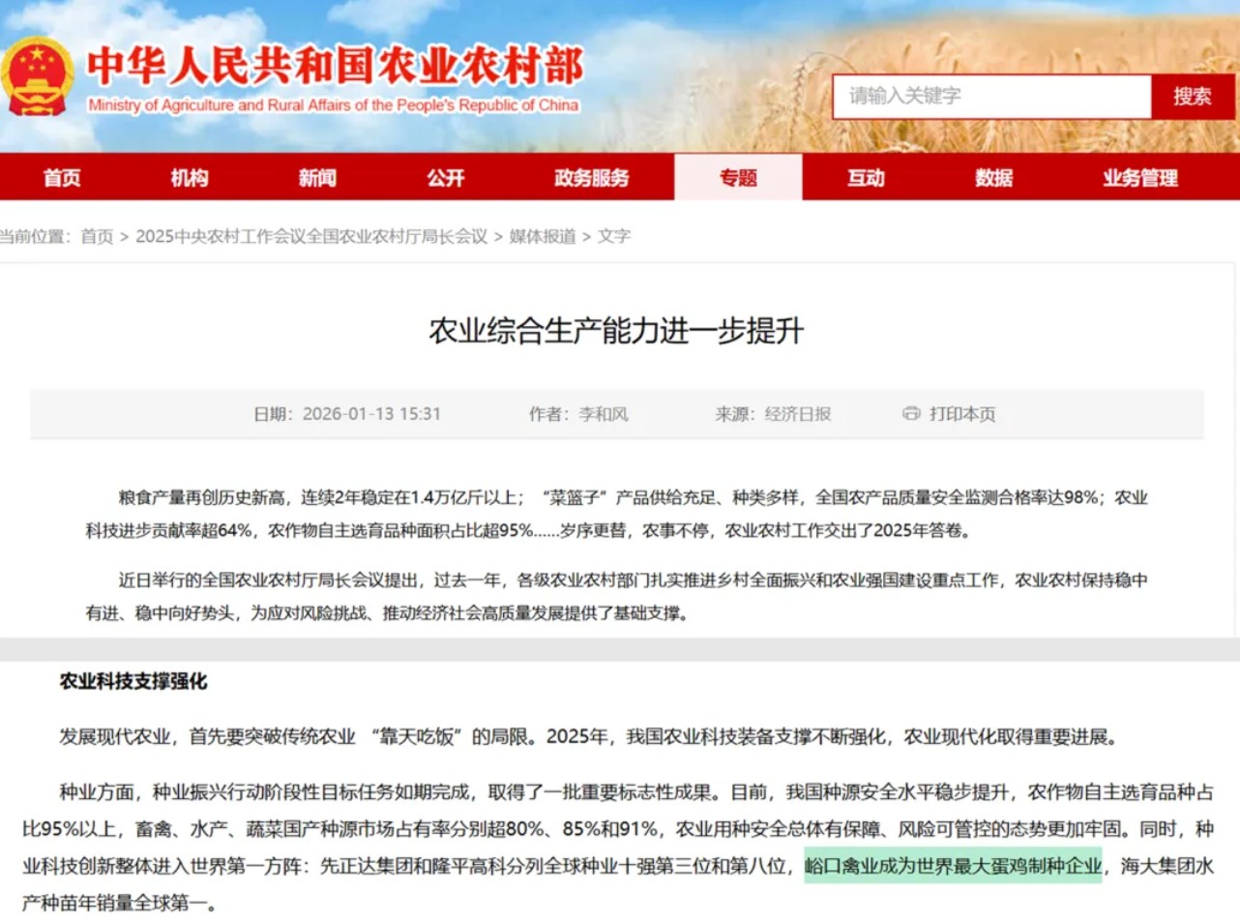Screen dimensions: 1240x923
Task: Go to the 新闻 navigation tab
Action: 317,178
